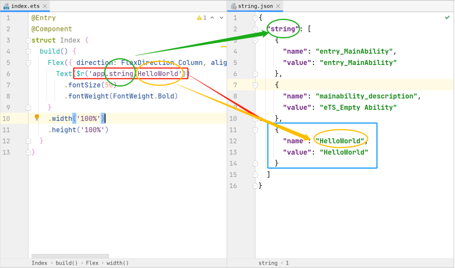Click the lightbulb quick-fix icon on line 10
This screenshot has height=268, width=455.
tap(37, 118)
